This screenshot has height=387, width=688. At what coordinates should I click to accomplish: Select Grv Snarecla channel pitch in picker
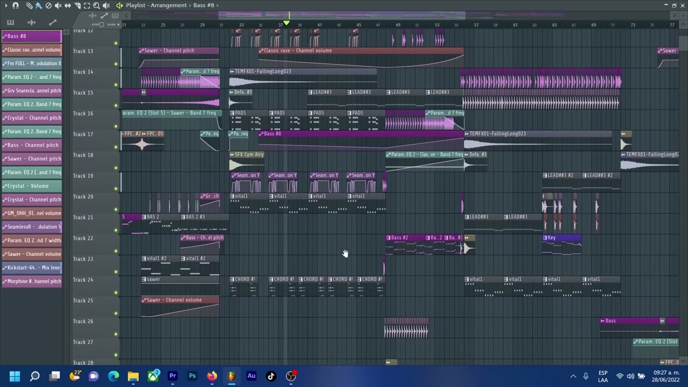(31, 91)
